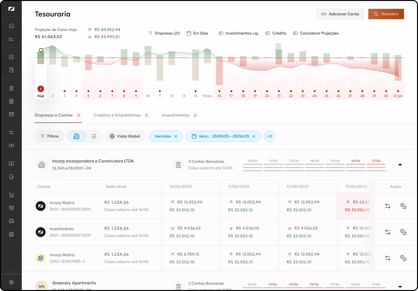418x291 pixels.
Task: Open the briefcase icon in sidebar
Action: [x=11, y=221]
